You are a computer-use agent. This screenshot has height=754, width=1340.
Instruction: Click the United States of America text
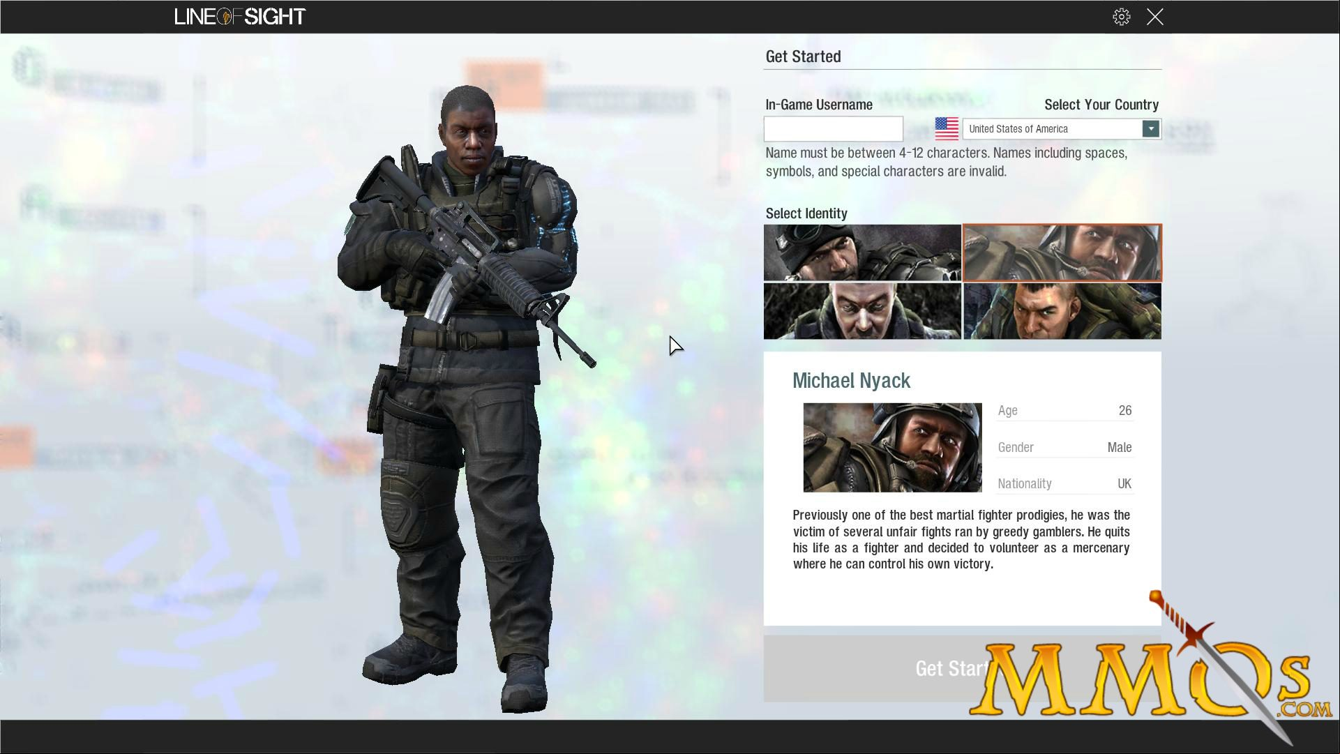point(1018,129)
